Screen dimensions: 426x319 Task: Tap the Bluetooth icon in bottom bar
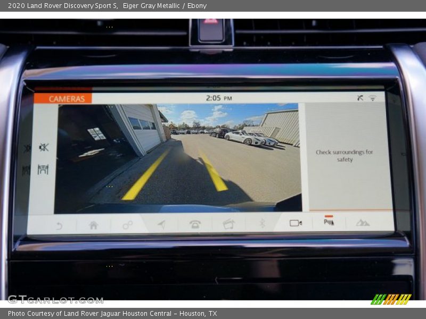tap(262, 223)
